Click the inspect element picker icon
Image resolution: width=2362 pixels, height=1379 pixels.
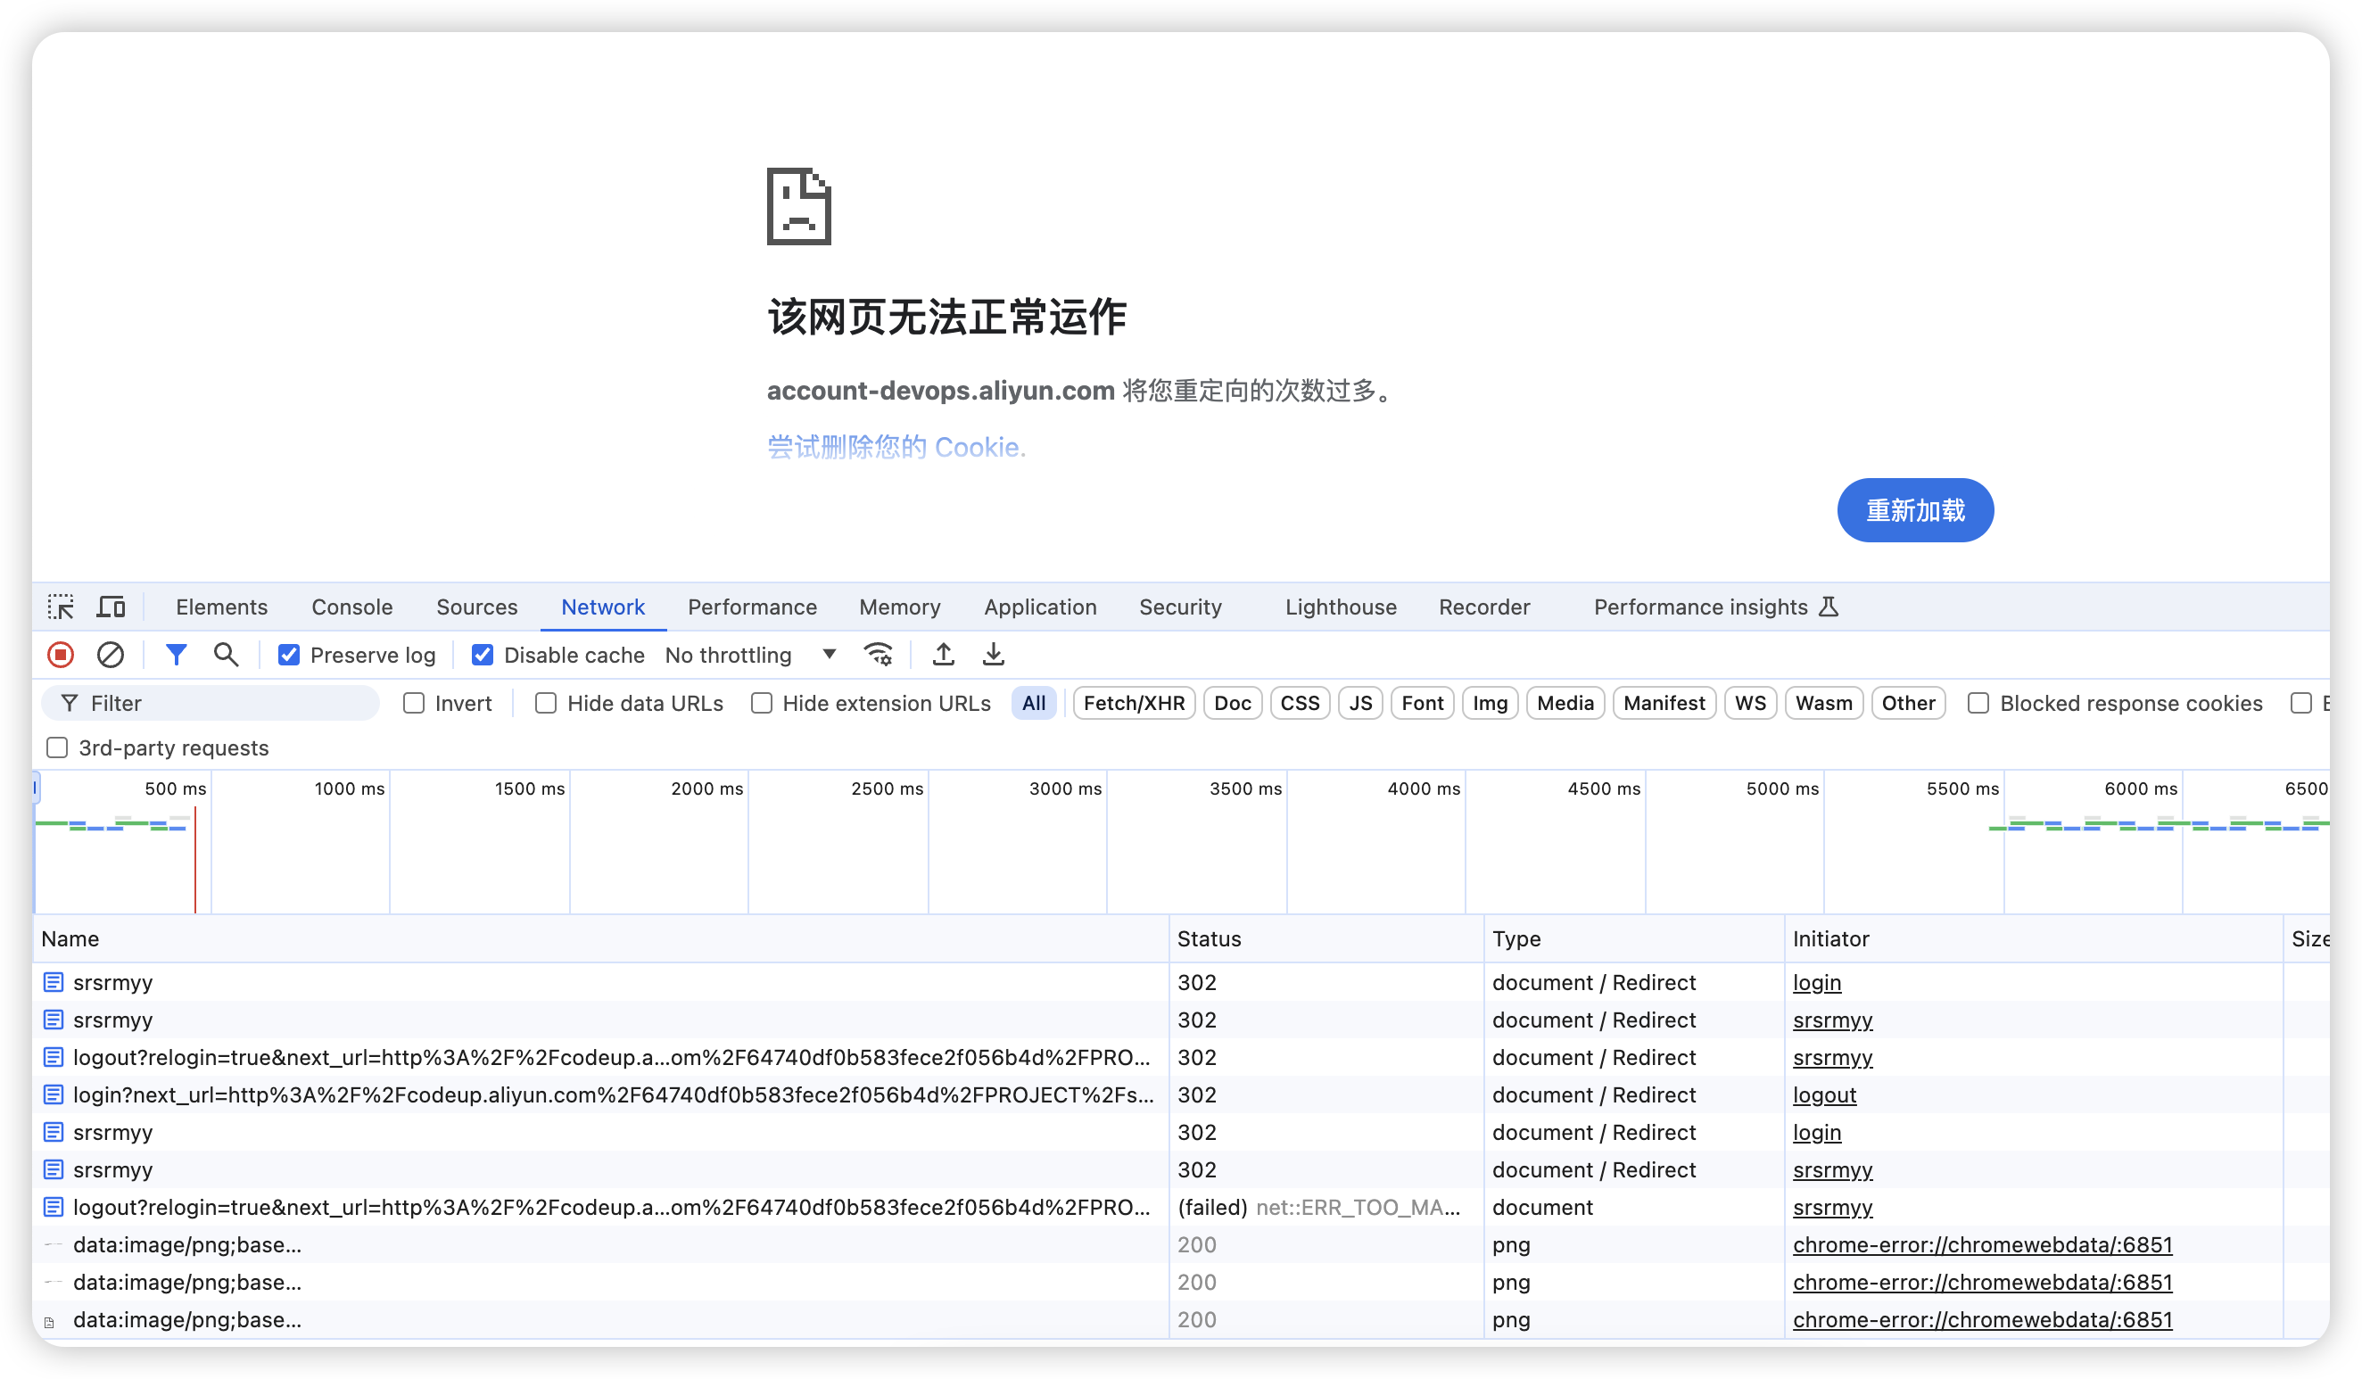pos(61,607)
